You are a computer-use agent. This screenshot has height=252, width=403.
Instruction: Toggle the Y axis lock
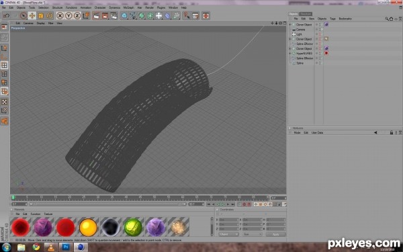(x=69, y=16)
